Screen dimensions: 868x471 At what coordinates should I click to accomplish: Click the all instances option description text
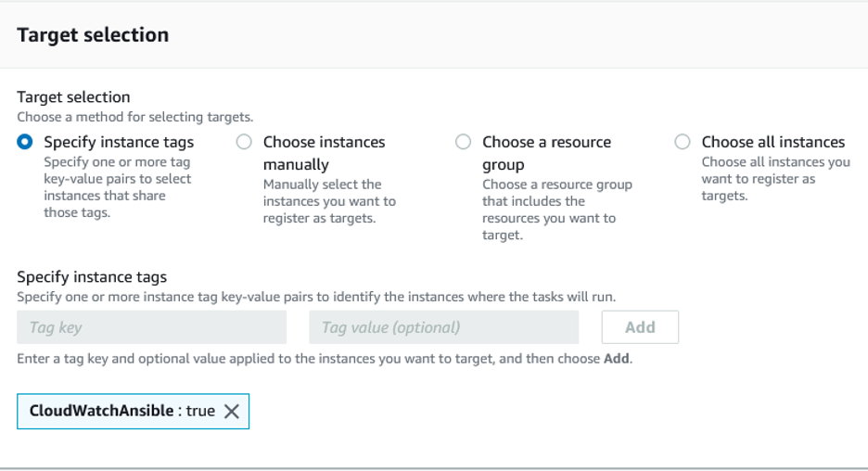(775, 178)
